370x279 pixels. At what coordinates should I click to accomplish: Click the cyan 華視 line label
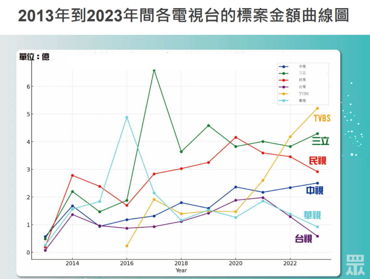(312, 215)
